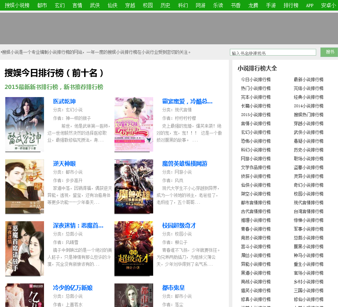The image size is (338, 307).
Task: Open 宫斗小说排行榜 sidebar link
Action: [256, 247]
